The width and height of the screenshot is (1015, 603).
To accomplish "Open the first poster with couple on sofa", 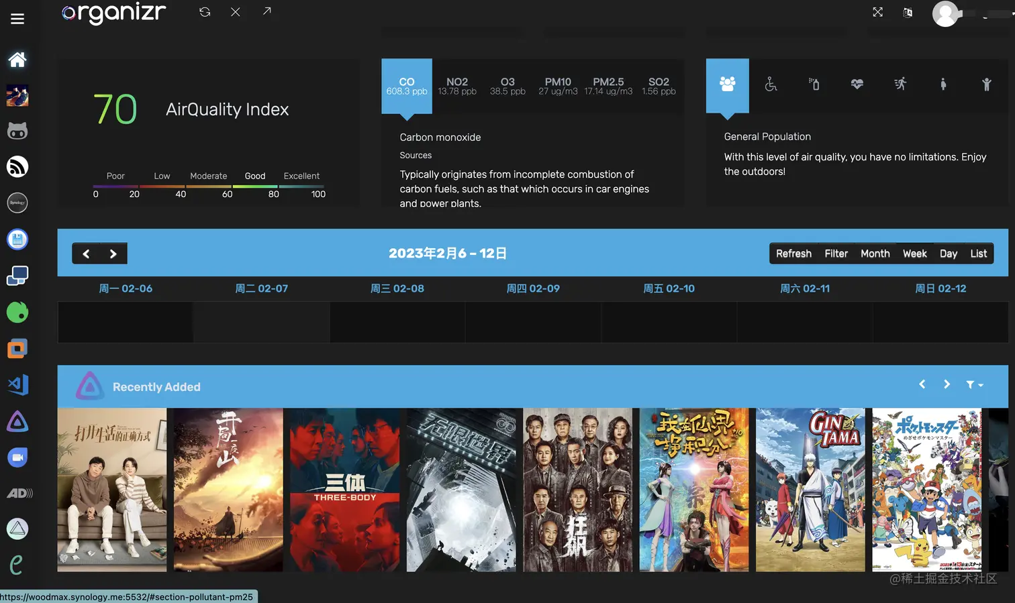I will click(112, 490).
